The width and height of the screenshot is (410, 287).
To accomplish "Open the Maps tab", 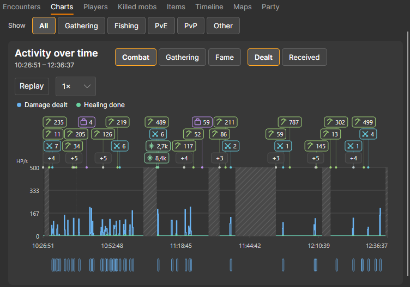I will tap(243, 7).
